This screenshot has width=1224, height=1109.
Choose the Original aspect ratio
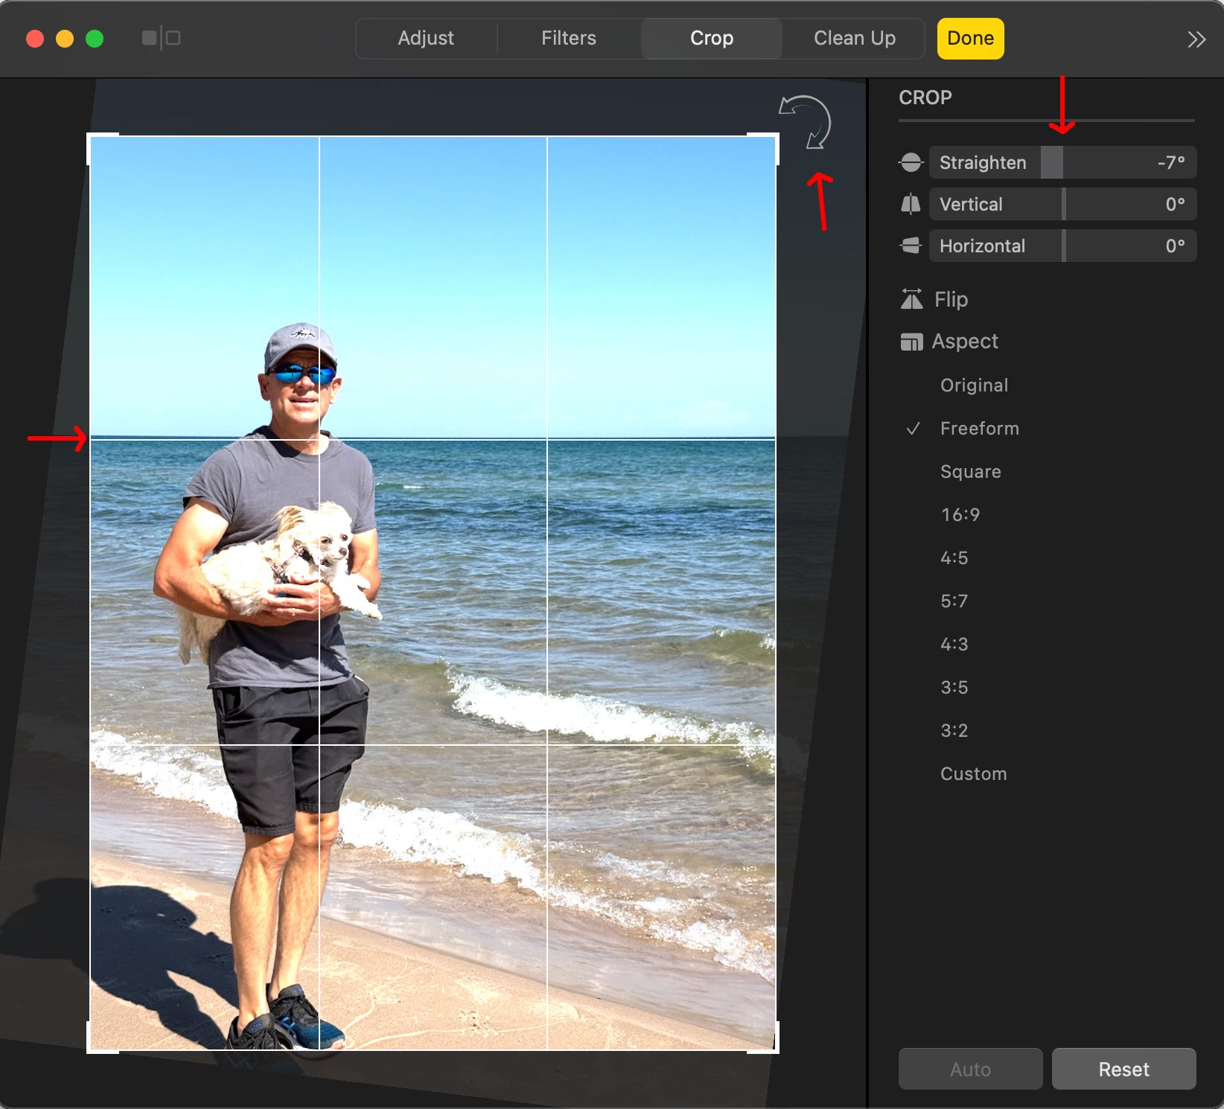974,385
